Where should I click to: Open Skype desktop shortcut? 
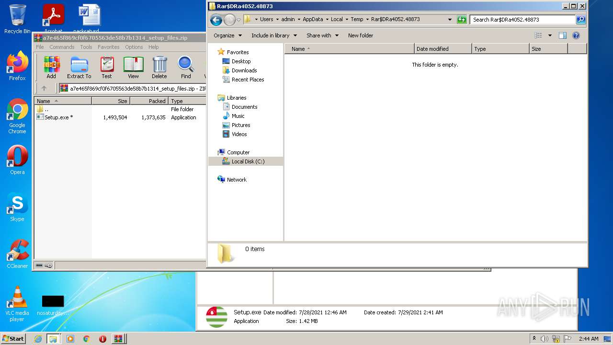(x=17, y=207)
